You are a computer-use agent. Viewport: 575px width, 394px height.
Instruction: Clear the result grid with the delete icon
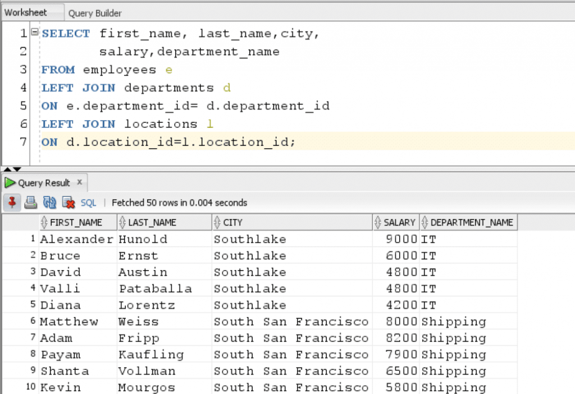coord(67,203)
